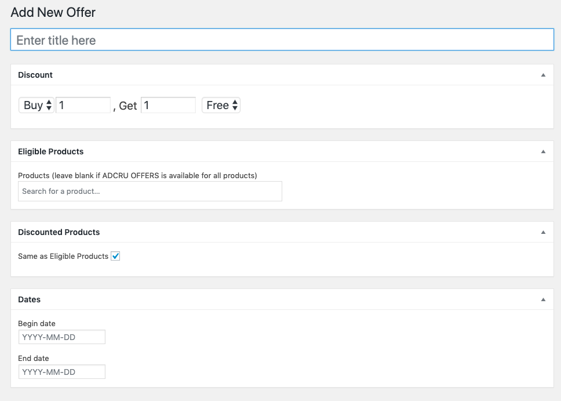Screen dimensions: 561x401
Task: Collapse the Discounted Products panel arrow
Action: [543, 232]
